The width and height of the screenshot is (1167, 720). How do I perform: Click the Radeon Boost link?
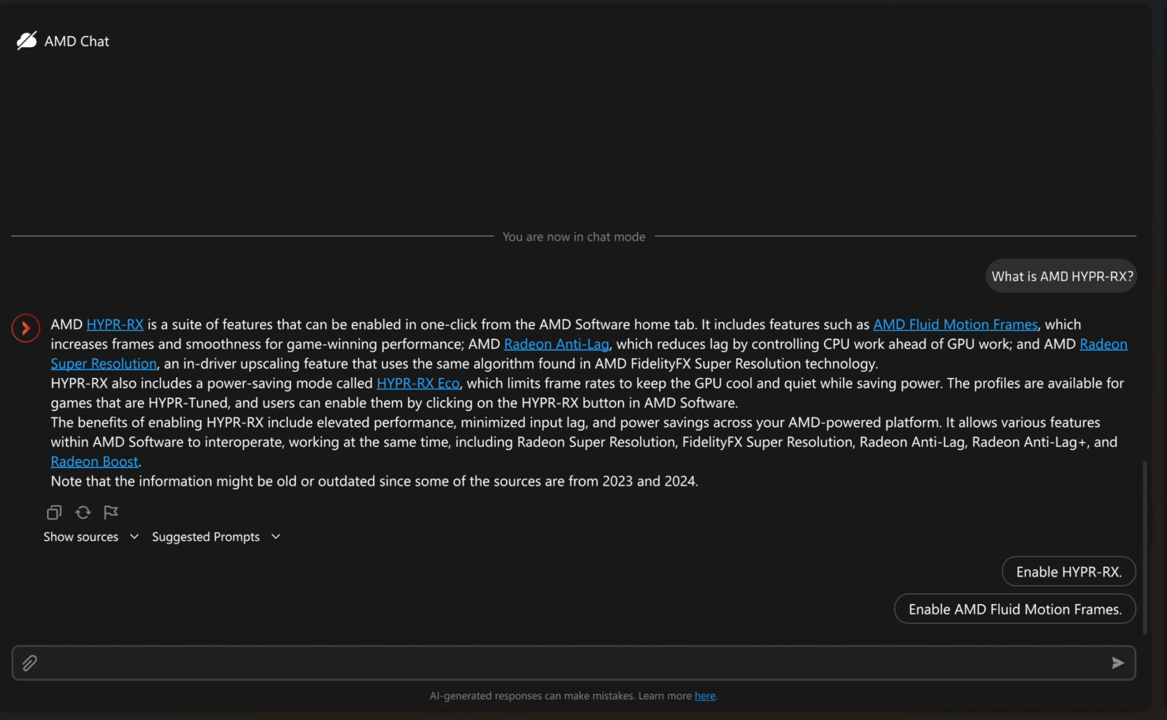tap(94, 462)
